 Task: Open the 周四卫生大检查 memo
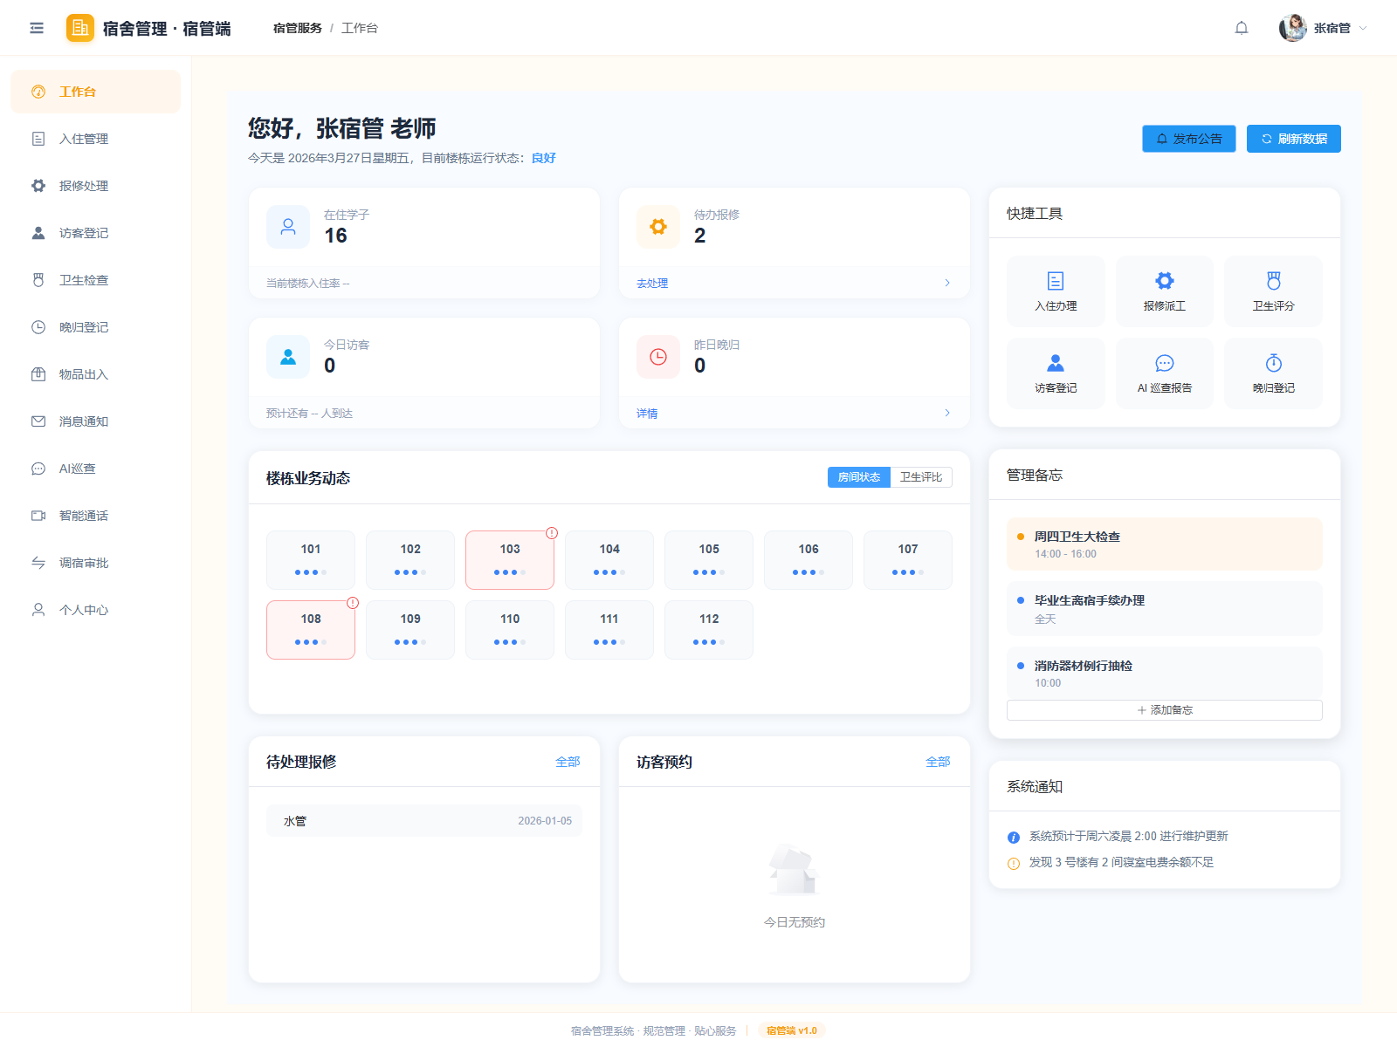(1165, 544)
